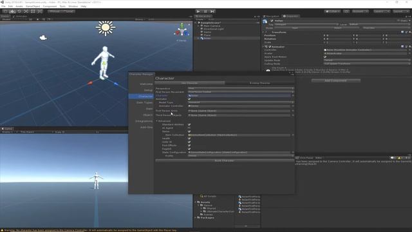Open the Perspective dropdown
This screenshot has height=232, width=412.
(241, 88)
